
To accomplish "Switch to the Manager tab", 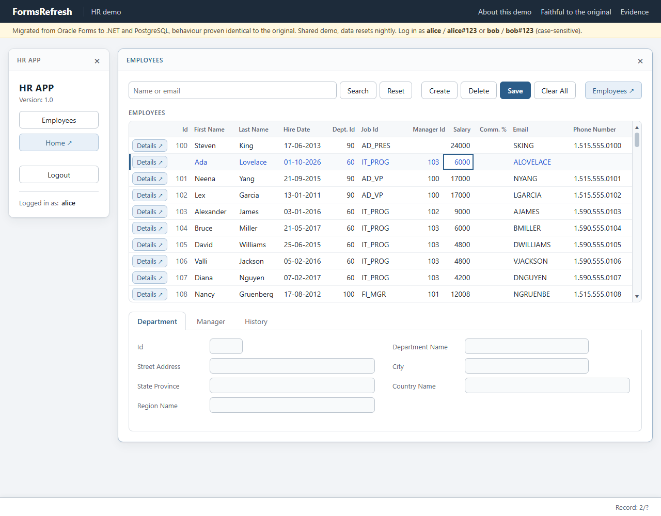I will [x=211, y=321].
